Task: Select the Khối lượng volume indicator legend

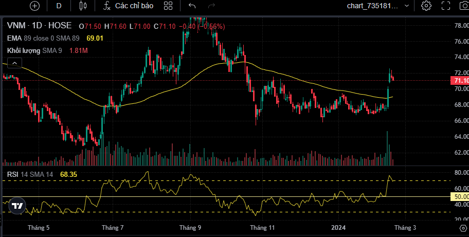Action: pyautogui.click(x=34, y=51)
